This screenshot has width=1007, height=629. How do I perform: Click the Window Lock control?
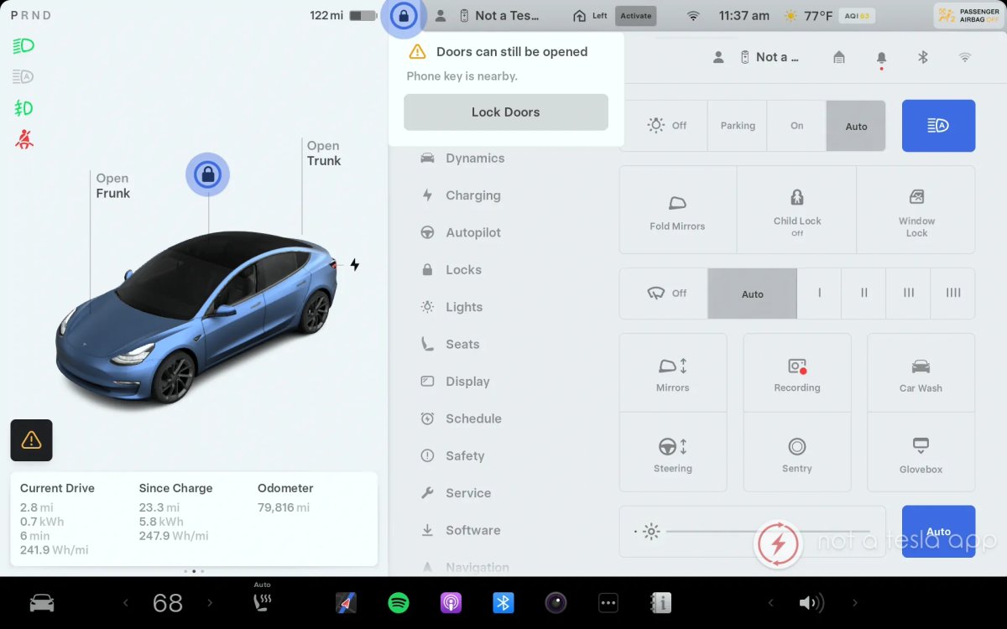pyautogui.click(x=916, y=209)
